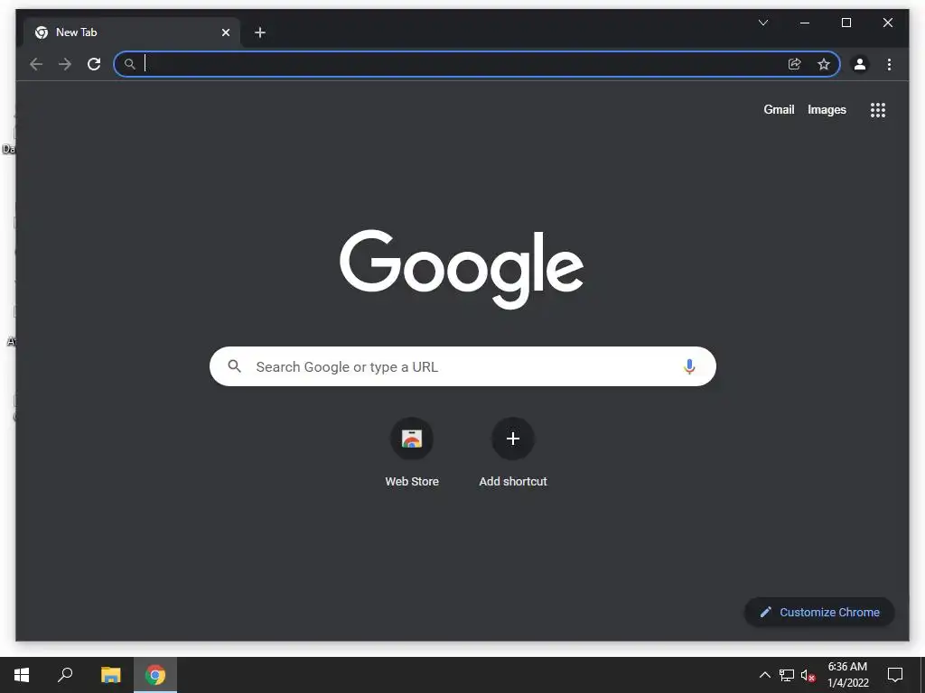Image resolution: width=925 pixels, height=693 pixels.
Task: Reload the page with the refresh icon
Action: [x=94, y=64]
